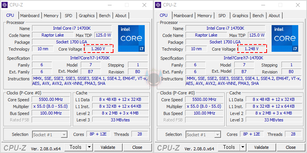Image resolution: width=307 pixels, height=153 pixels.
Task: Switch to Memory tab in right window
Action: 205,16
